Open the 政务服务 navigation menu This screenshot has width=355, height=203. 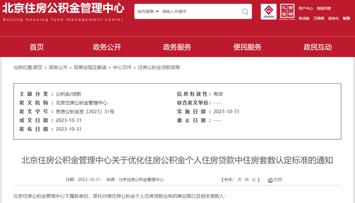(177, 47)
